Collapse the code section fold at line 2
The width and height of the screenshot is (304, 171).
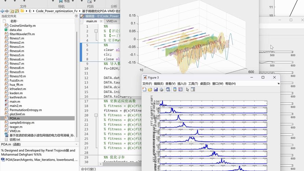(x=96, y=31)
